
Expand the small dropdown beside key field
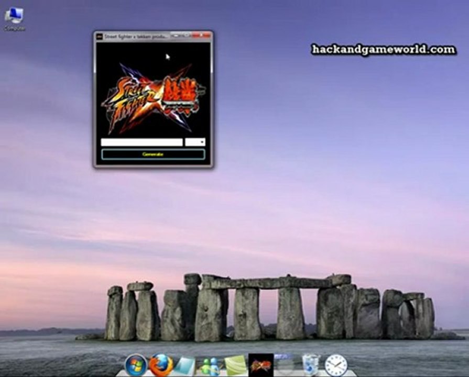point(195,142)
